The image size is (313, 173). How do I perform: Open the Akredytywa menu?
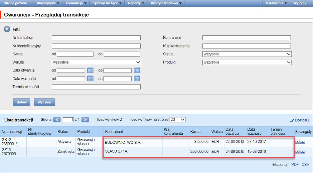(x=48, y=3)
